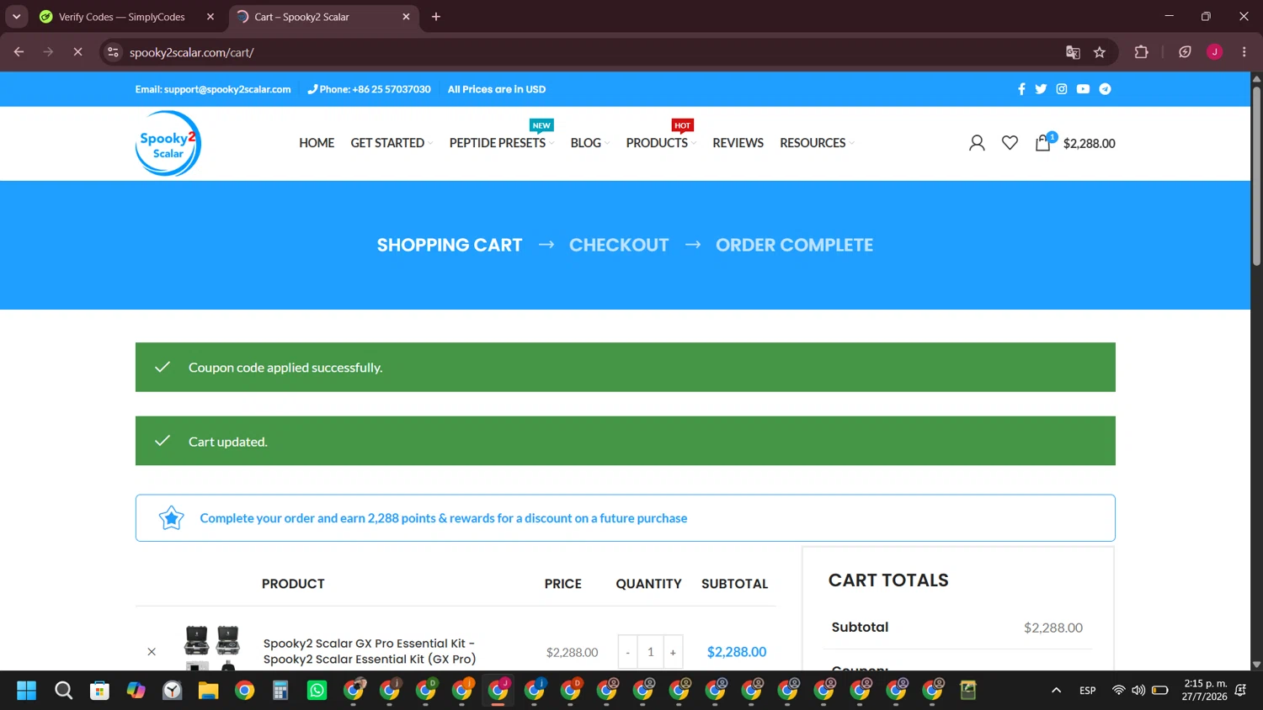Expand the RESOURCES menu
The height and width of the screenshot is (710, 1263).
click(x=817, y=143)
